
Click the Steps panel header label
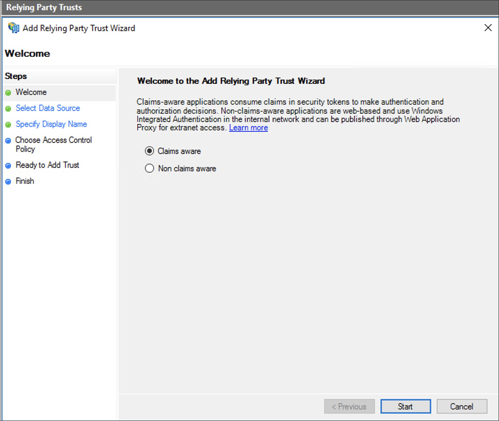[16, 76]
